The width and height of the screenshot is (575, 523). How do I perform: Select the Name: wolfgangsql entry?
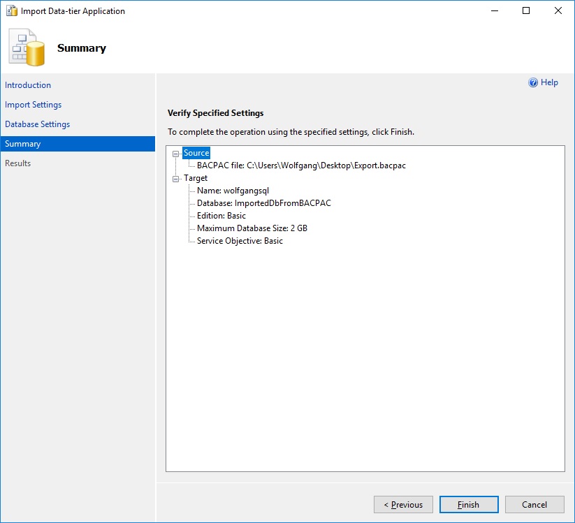[x=233, y=191]
